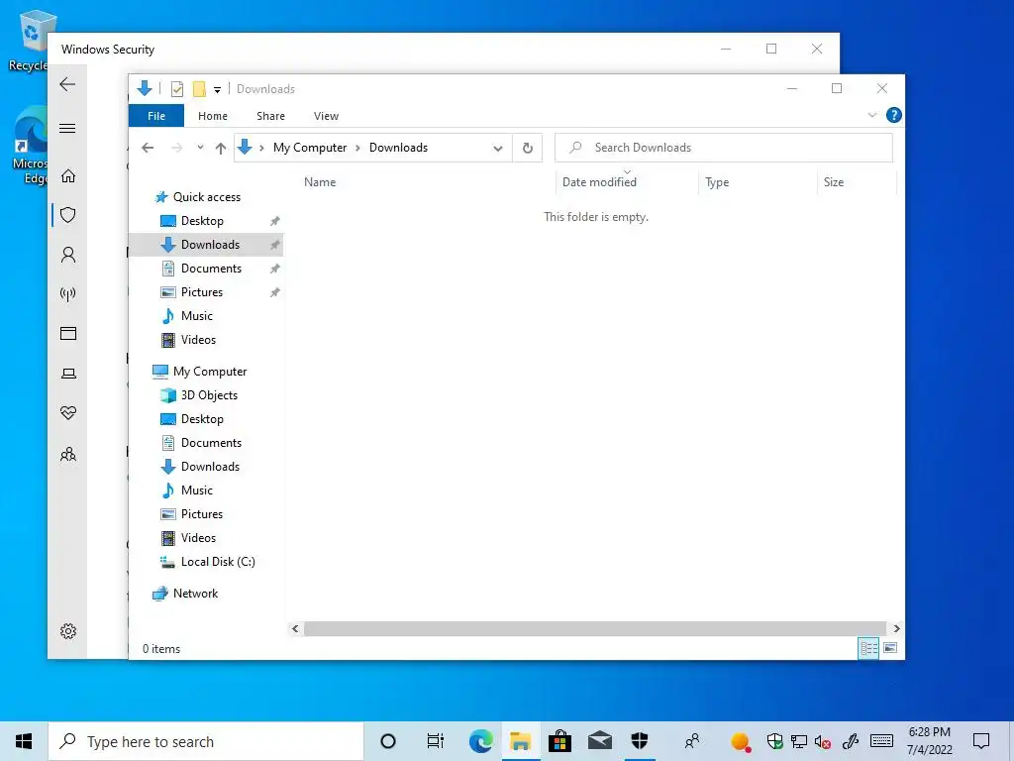Switch to Details view icon

[868, 648]
